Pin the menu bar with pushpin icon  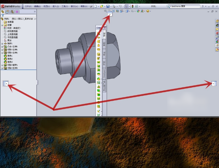coord(91,6)
